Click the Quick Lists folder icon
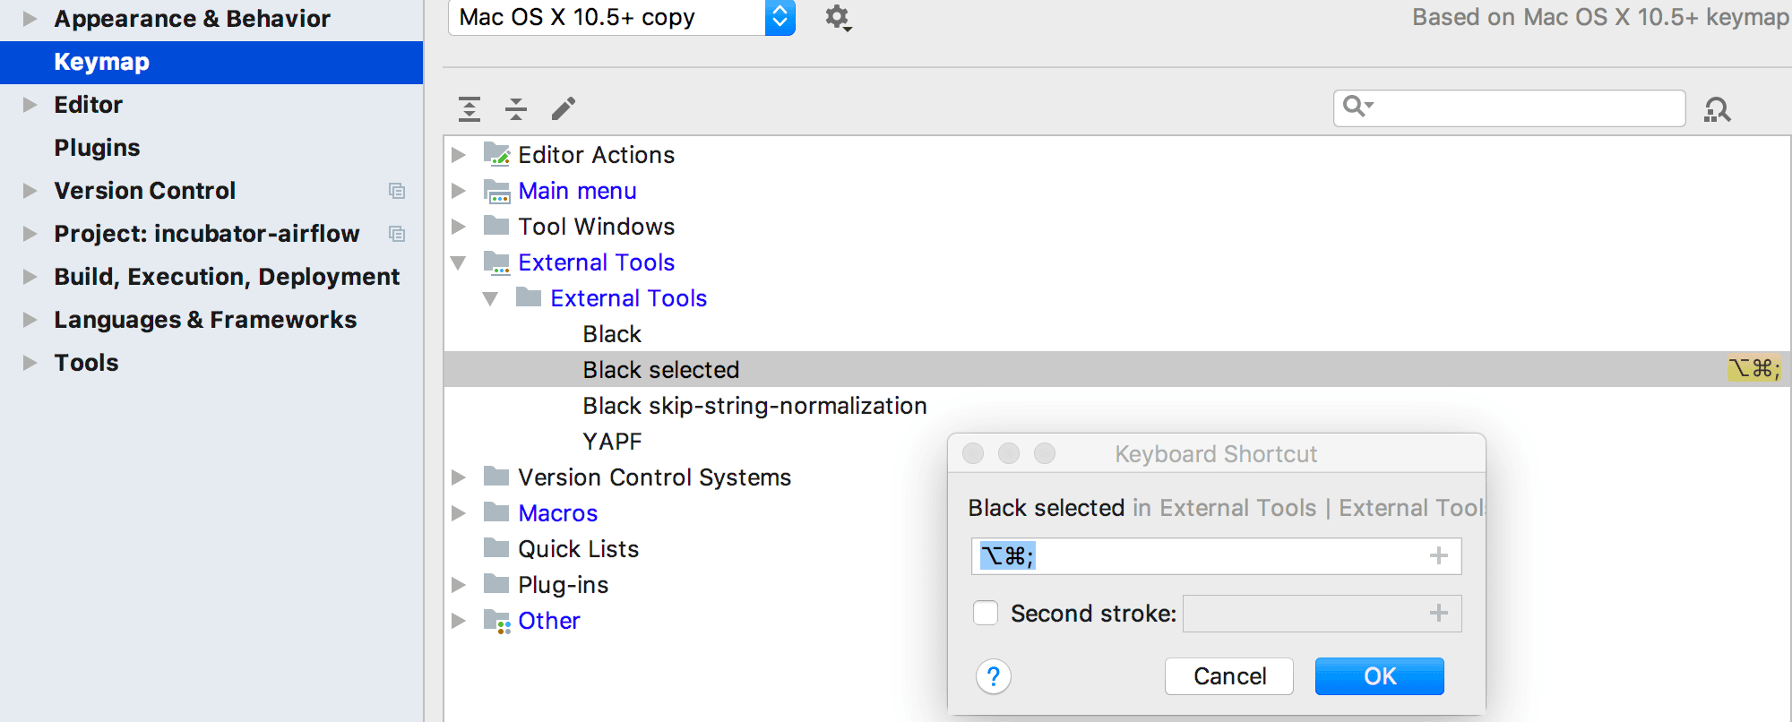The width and height of the screenshot is (1792, 722). tap(496, 547)
